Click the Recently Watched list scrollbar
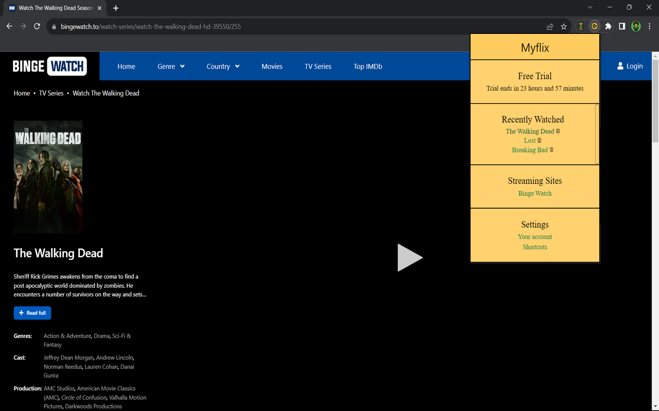The width and height of the screenshot is (659, 411). click(597, 134)
